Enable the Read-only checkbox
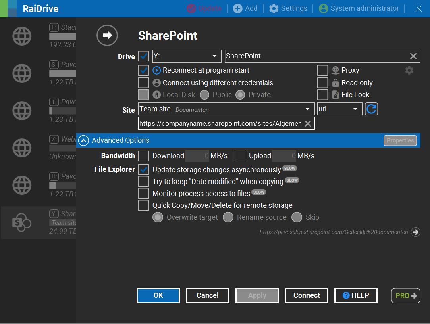This screenshot has height=324, width=430. (322, 82)
